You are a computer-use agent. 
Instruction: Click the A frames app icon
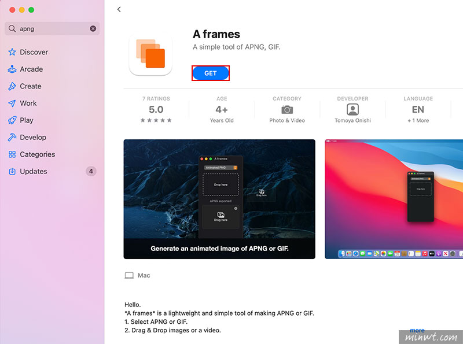[150, 54]
